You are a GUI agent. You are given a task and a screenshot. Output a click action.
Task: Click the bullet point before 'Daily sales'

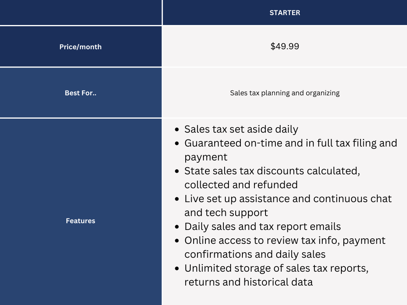point(177,227)
